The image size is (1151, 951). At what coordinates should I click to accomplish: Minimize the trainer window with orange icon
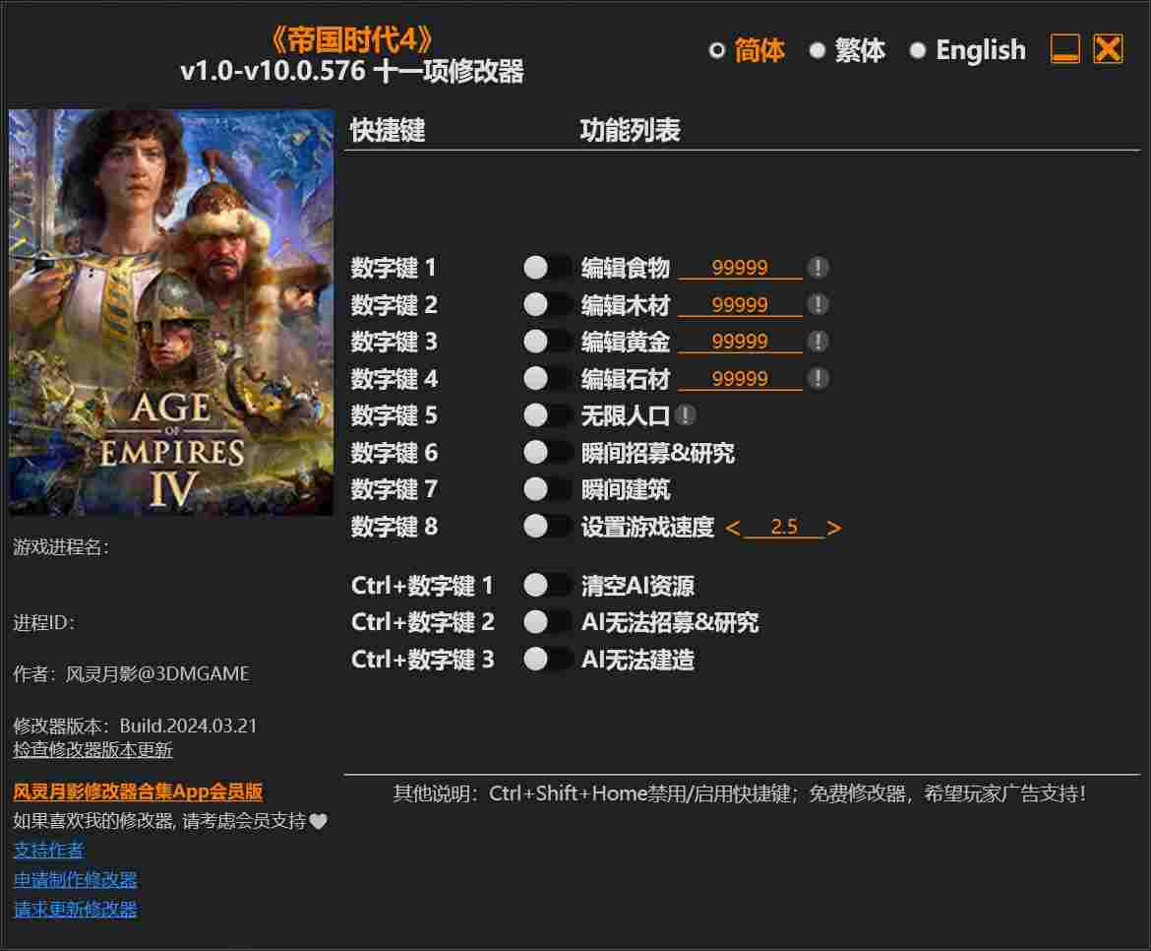[x=1065, y=49]
